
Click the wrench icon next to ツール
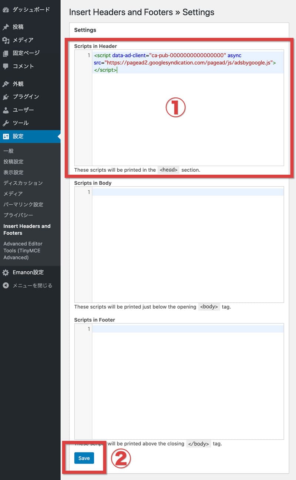[x=6, y=123]
